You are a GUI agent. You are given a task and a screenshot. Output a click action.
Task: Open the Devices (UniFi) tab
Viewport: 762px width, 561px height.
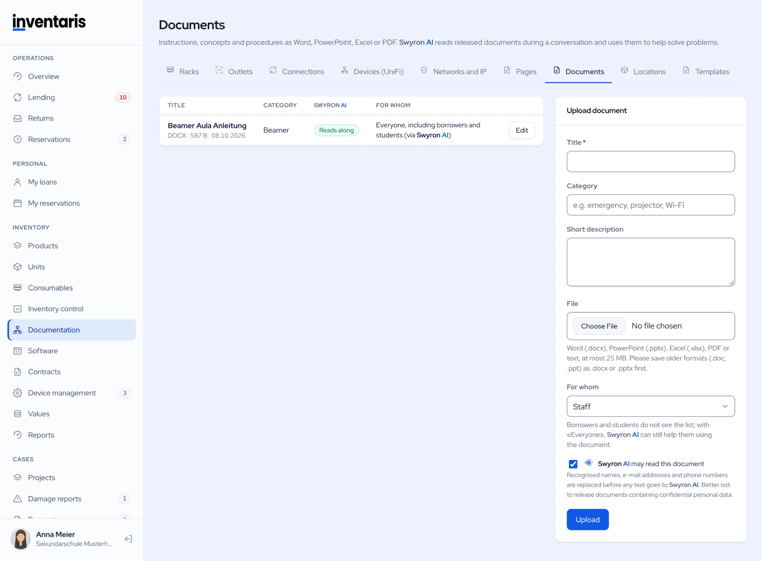pyautogui.click(x=372, y=71)
